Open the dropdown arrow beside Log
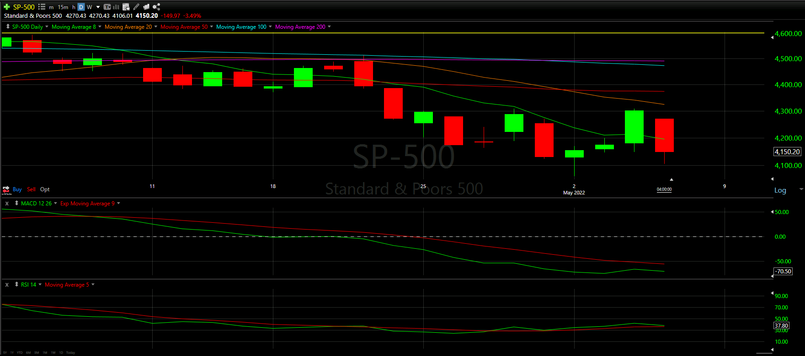 click(x=801, y=189)
